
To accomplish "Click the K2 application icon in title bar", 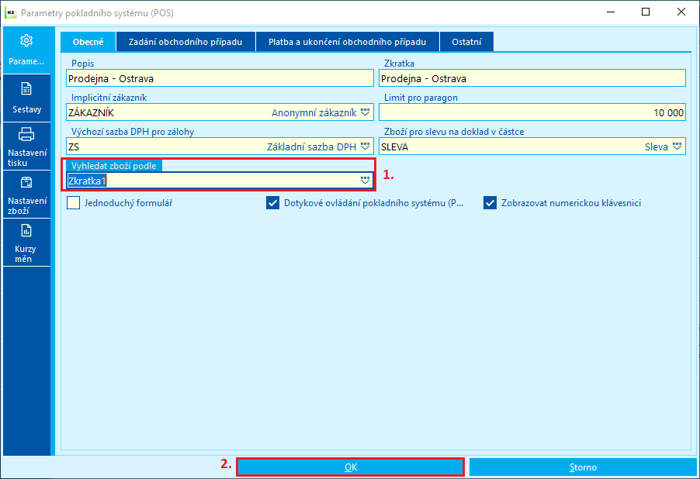I will click(10, 12).
